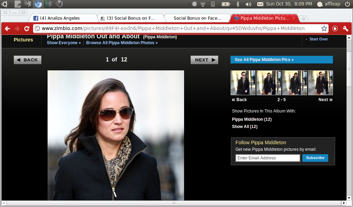Image resolution: width=353 pixels, height=207 pixels.
Task: Click the BACK button above the photo
Action: (28, 60)
